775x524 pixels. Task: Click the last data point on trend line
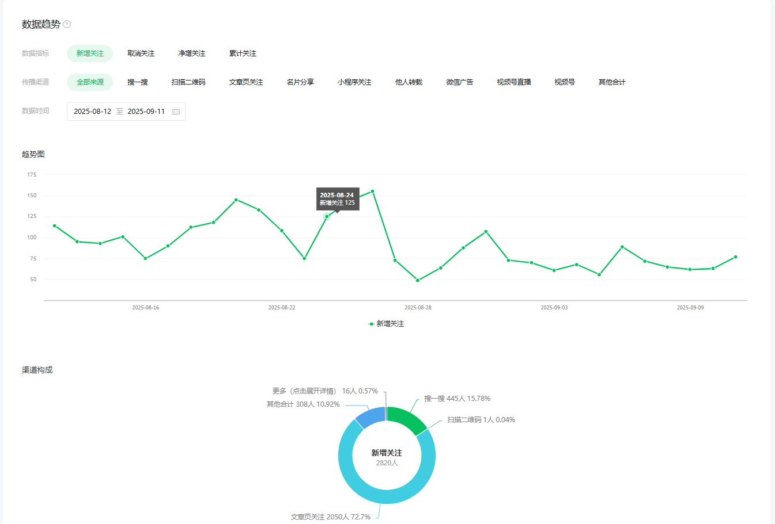point(735,257)
